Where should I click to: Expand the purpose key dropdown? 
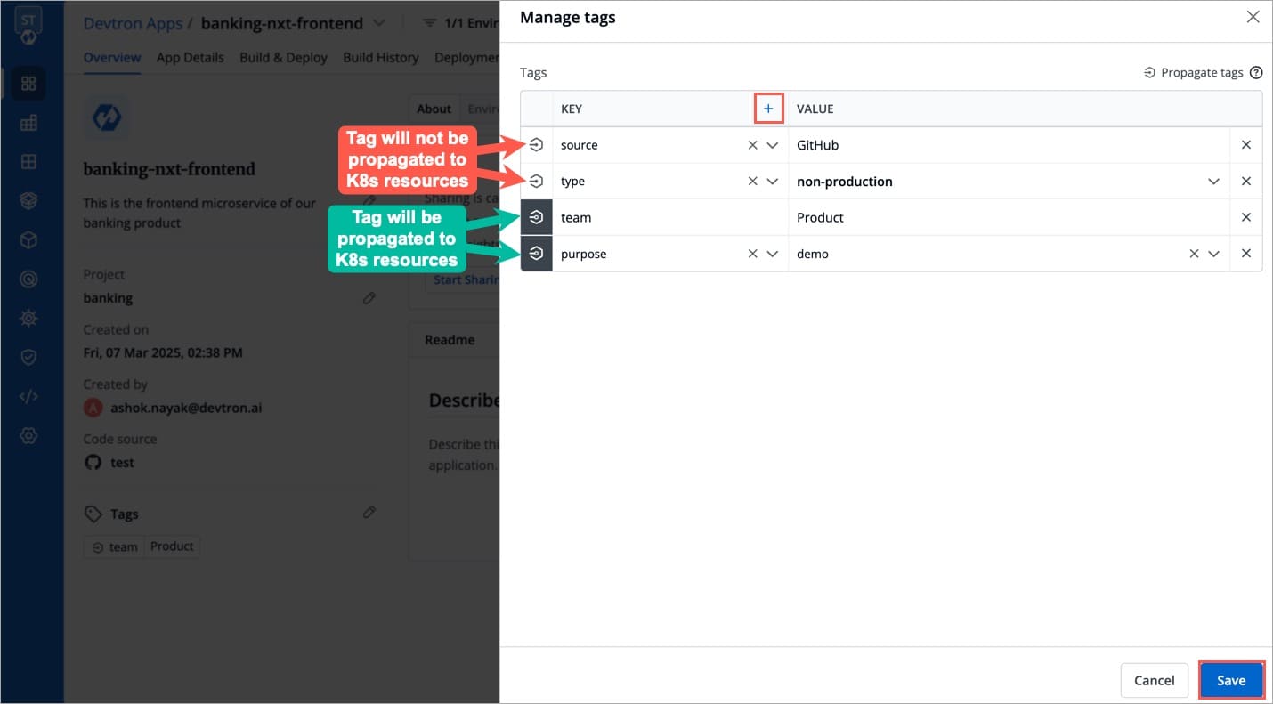point(773,254)
